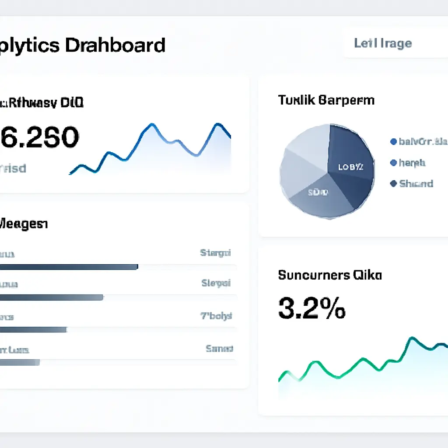The height and width of the screenshot is (448, 448).
Task: Click the Sanst label in Meagesn list
Action: (220, 349)
